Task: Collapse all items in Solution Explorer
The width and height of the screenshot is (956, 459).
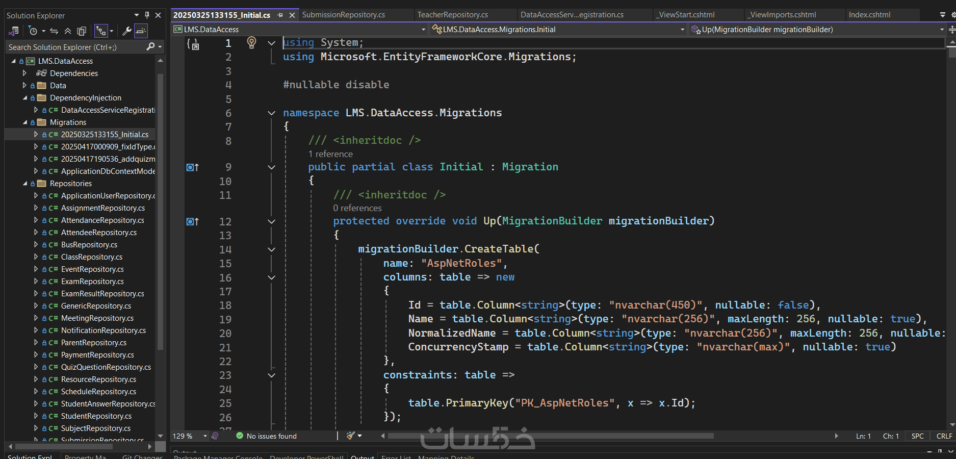Action: [x=68, y=31]
